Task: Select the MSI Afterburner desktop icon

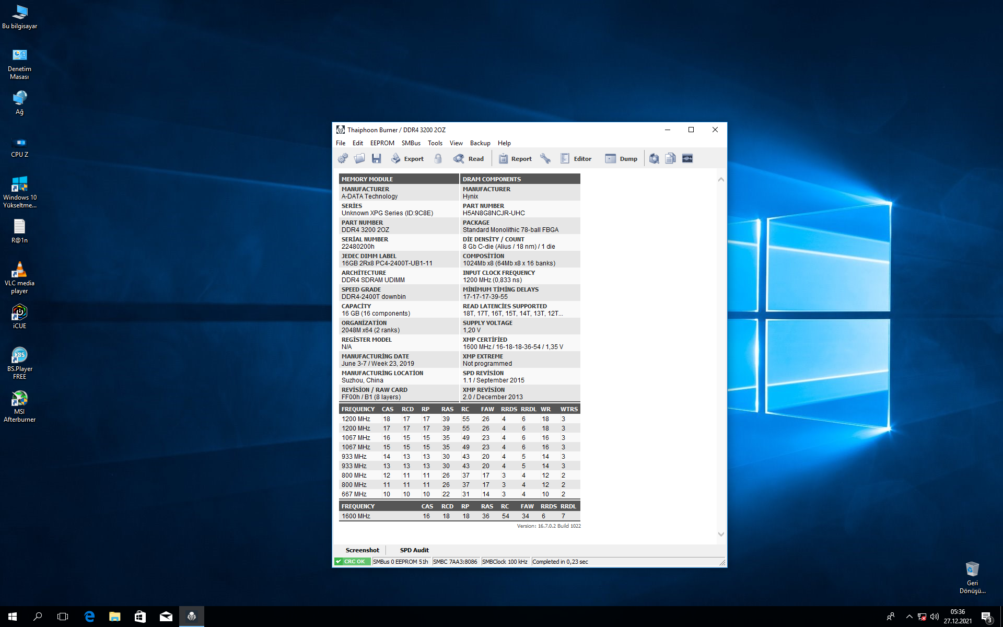Action: (x=20, y=407)
